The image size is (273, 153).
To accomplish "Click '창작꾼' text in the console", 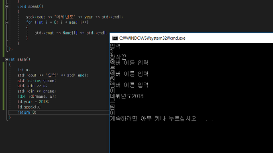I will (x=118, y=57).
